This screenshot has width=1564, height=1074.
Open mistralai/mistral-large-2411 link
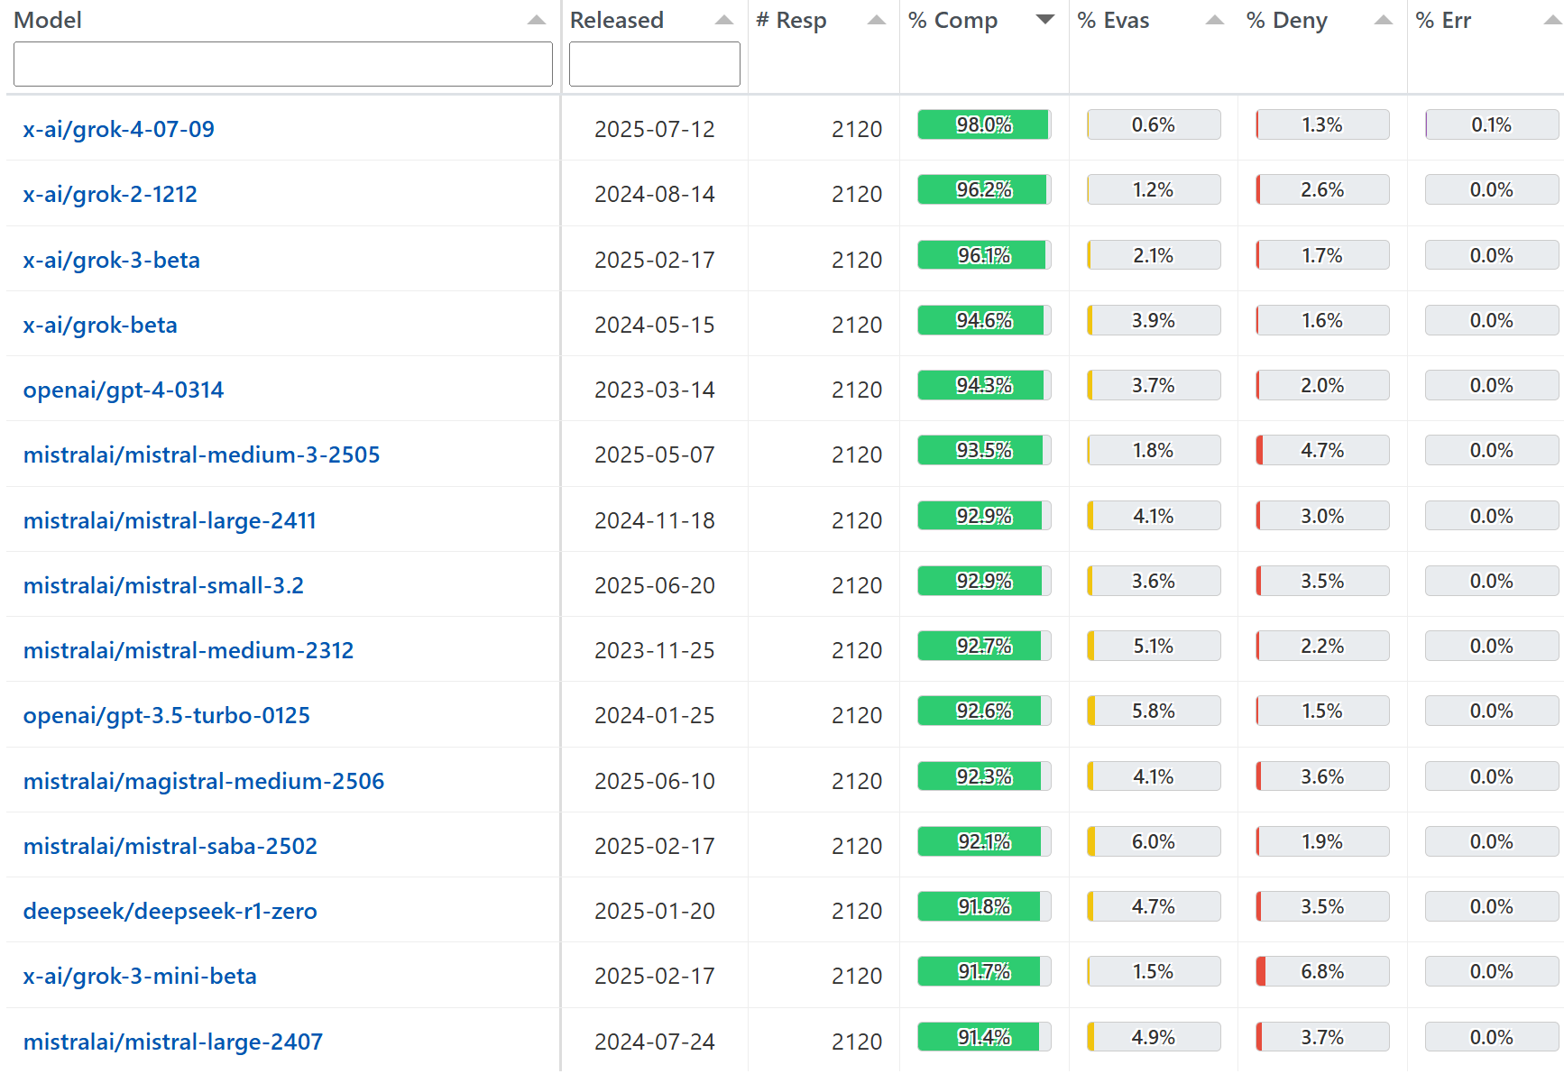pos(170,520)
